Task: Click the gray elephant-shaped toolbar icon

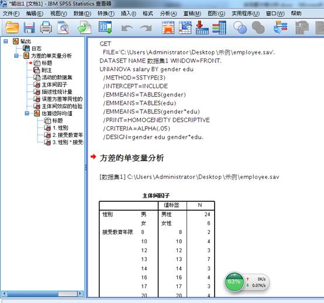Action: [x=302, y=28]
